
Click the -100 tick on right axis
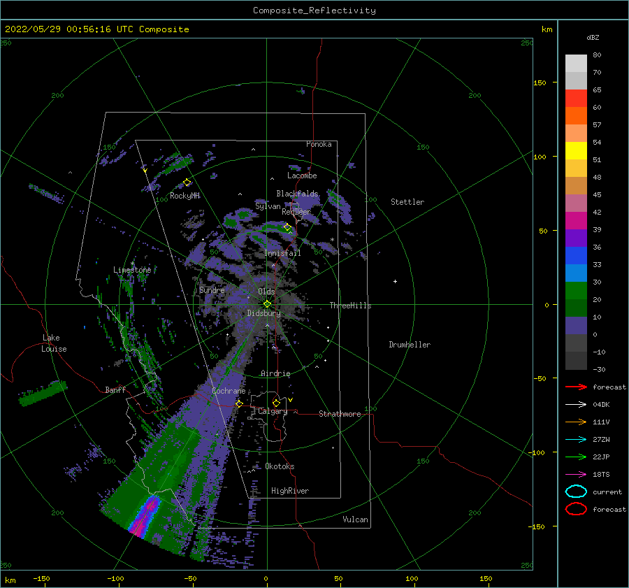tap(536, 453)
